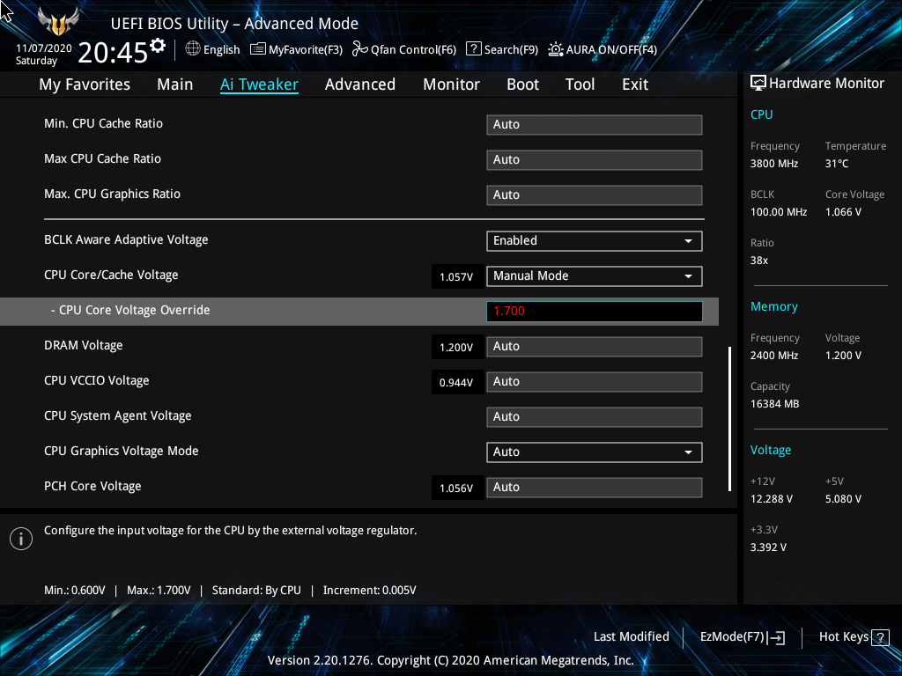
Task: Click the CPU VCCIO Voltage Auto field
Action: (x=595, y=382)
